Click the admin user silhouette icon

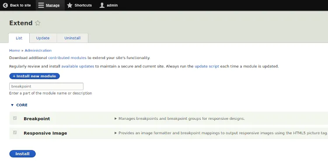click(x=102, y=5)
